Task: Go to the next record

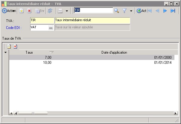Action: coord(165,11)
